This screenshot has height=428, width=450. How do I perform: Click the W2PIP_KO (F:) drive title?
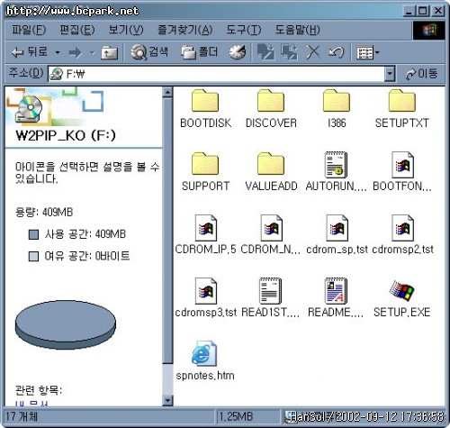66,136
